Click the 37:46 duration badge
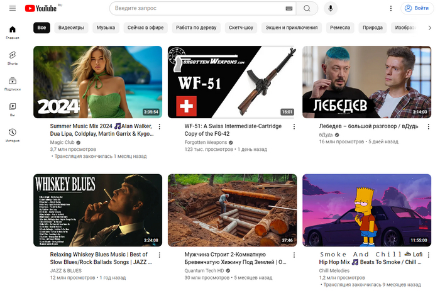440x303 pixels. 287,240
